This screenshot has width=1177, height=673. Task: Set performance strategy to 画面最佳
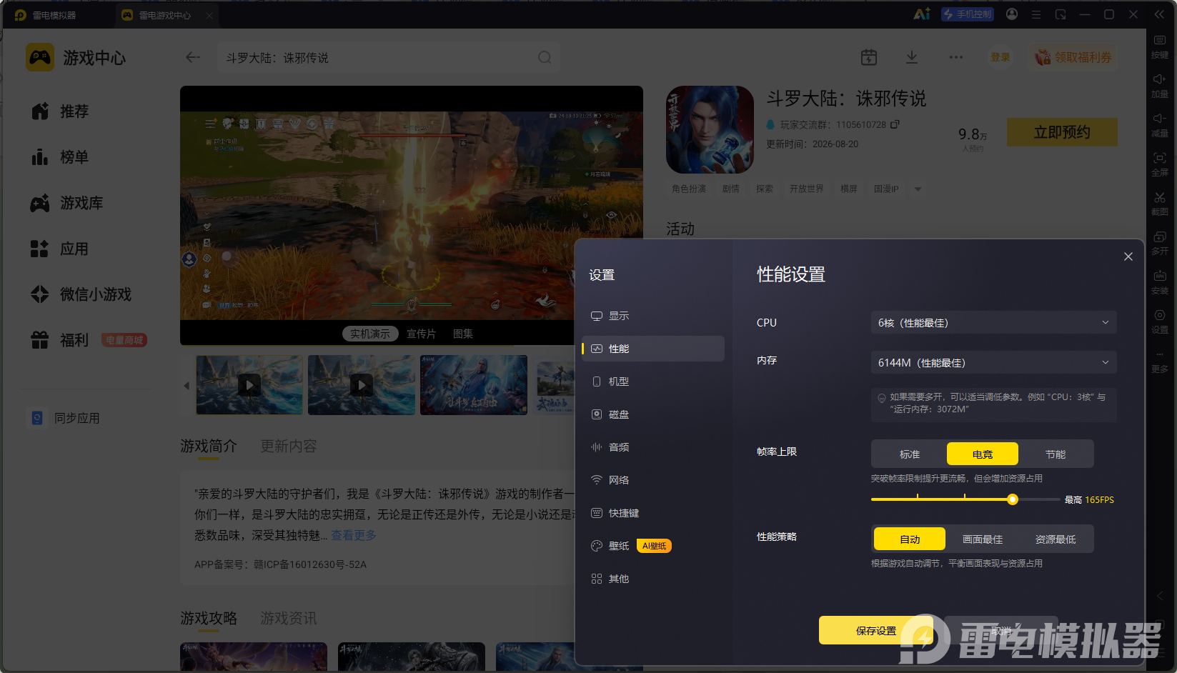click(x=983, y=539)
